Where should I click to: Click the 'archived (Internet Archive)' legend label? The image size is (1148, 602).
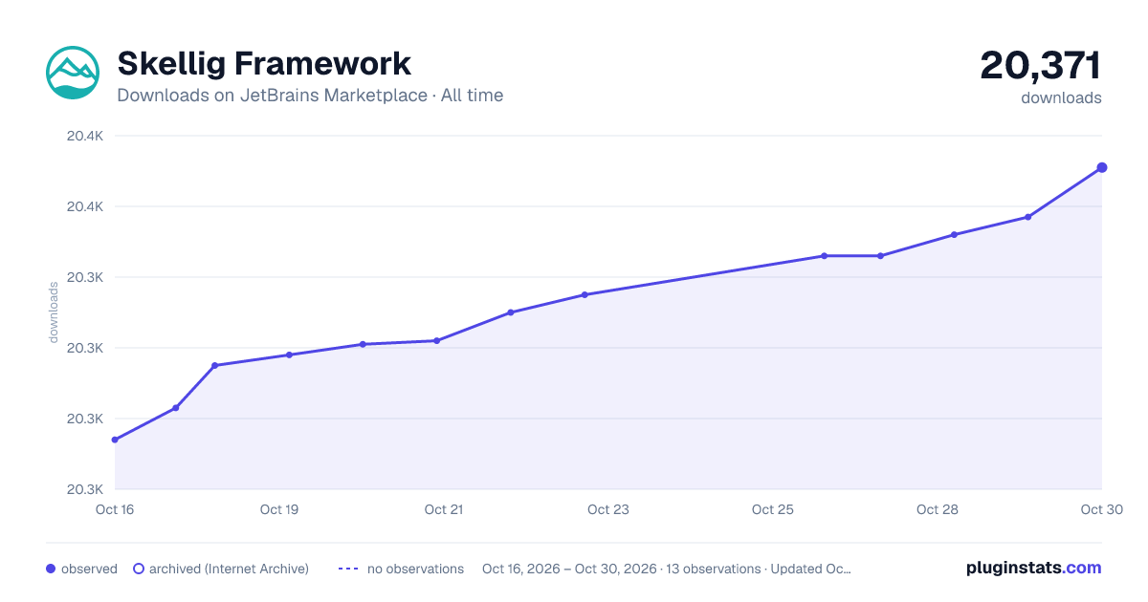pos(229,569)
